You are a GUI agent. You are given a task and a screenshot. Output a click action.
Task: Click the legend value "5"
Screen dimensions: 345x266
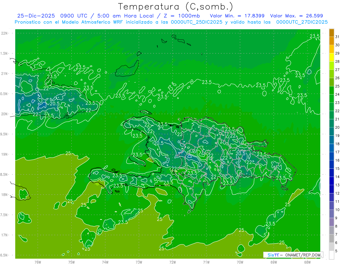pos(336,251)
